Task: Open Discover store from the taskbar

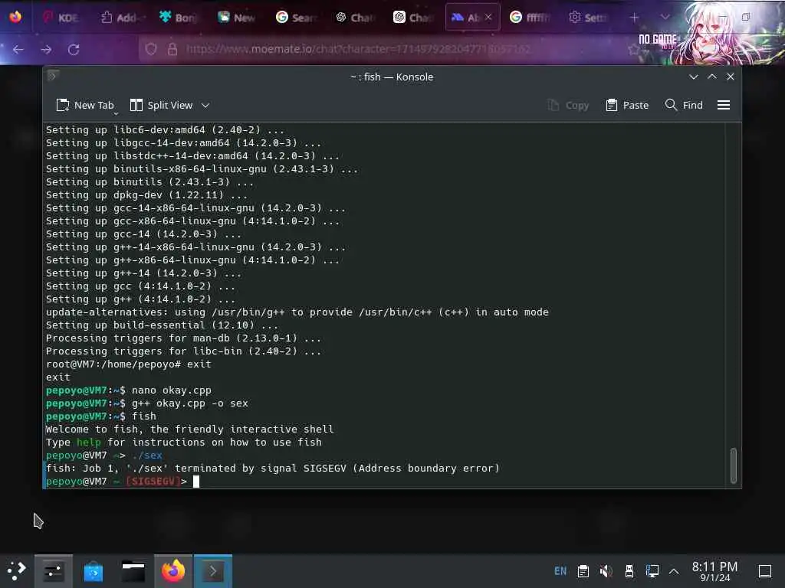Action: click(93, 571)
